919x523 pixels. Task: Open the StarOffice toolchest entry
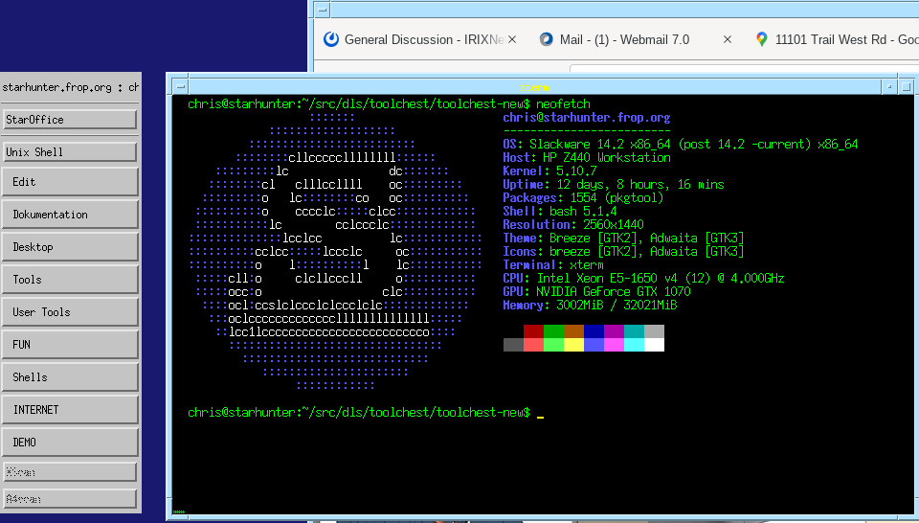pos(70,120)
